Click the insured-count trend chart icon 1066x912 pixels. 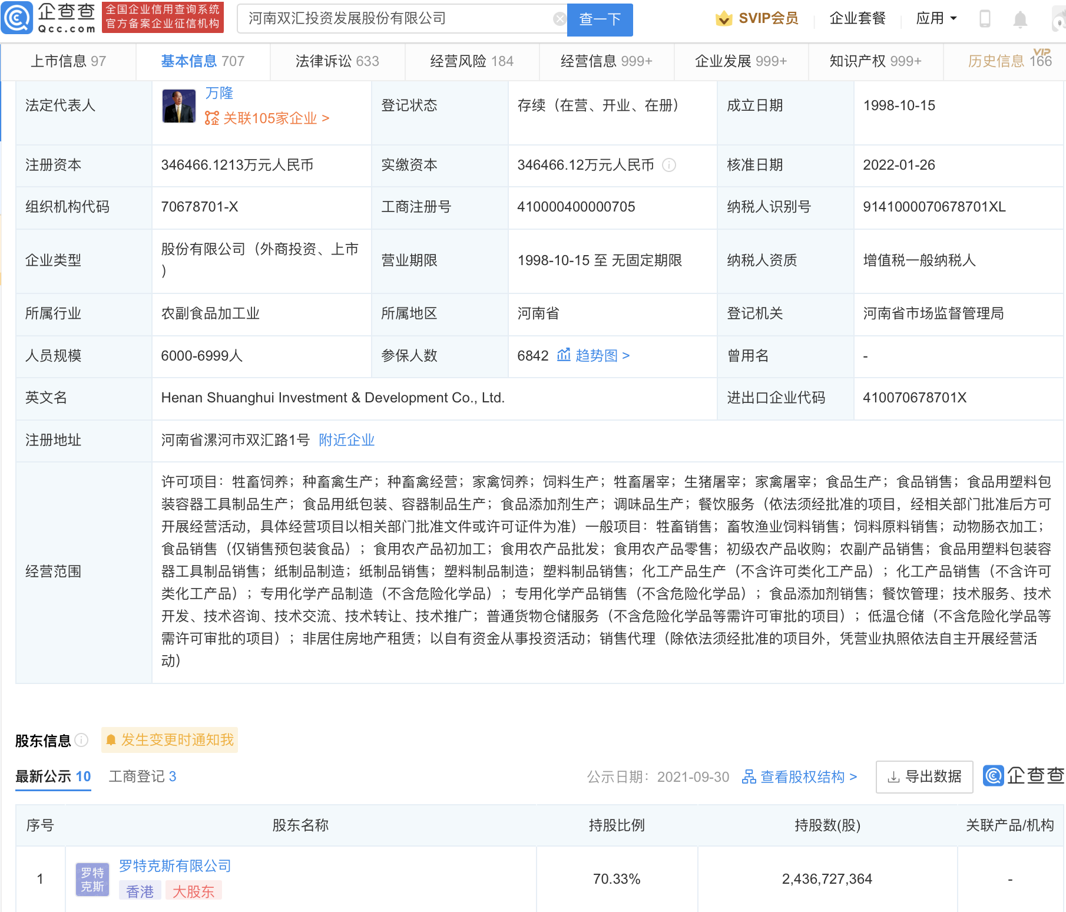564,355
